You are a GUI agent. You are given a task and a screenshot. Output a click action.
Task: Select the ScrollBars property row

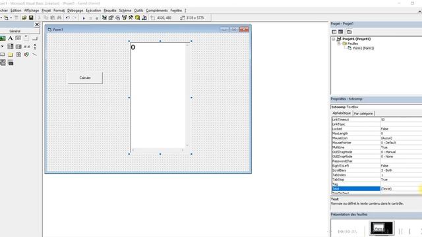point(377,171)
